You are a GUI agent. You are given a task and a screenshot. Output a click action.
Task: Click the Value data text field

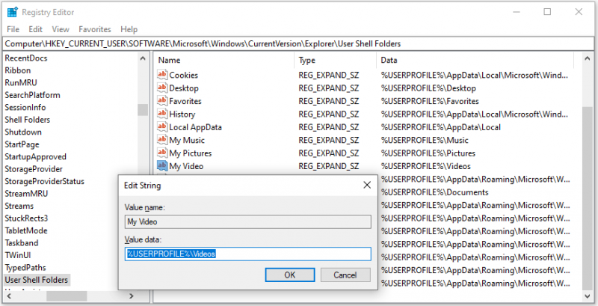[248, 254]
